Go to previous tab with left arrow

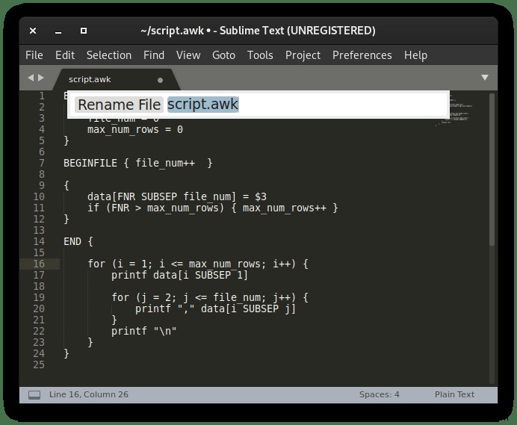point(31,78)
